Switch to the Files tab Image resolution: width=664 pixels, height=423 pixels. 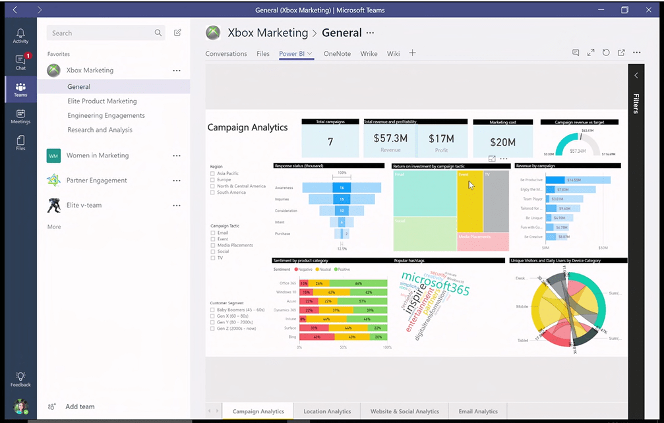[263, 54]
